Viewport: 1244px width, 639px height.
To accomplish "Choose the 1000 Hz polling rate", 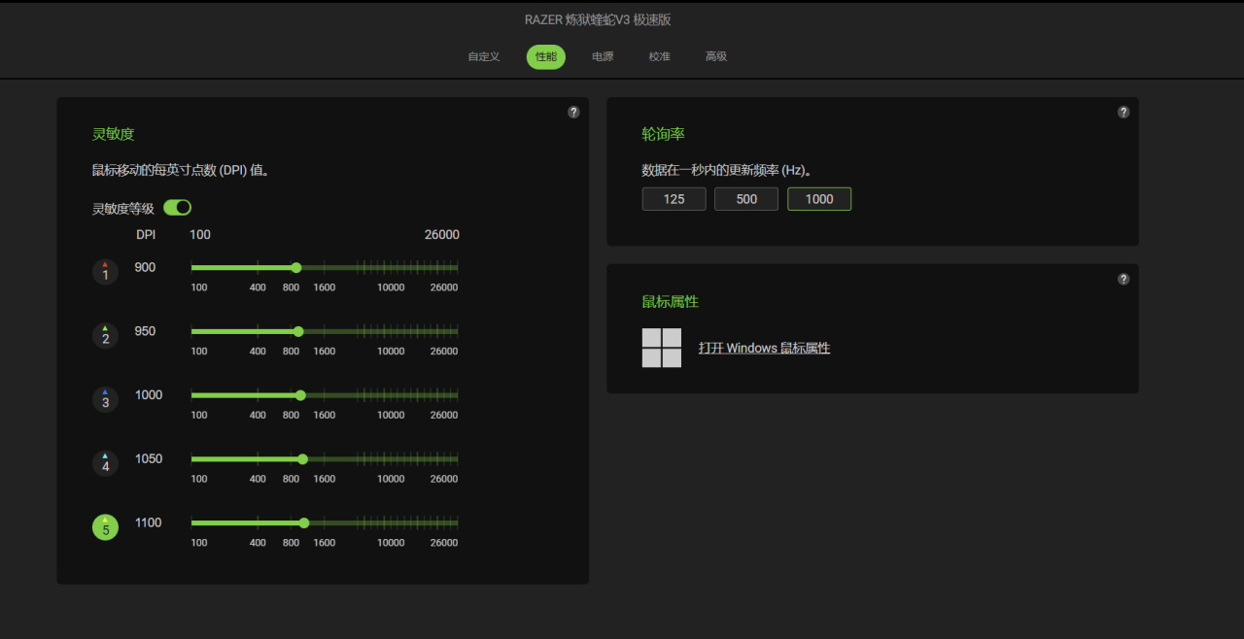I will [819, 199].
